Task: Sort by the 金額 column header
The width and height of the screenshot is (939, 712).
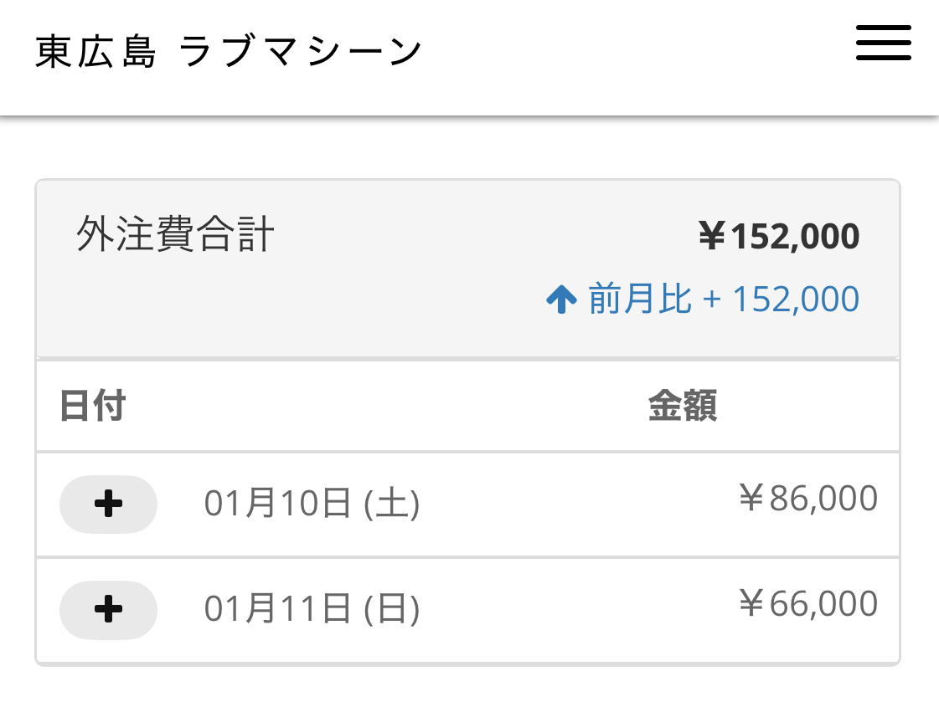Action: tap(682, 407)
